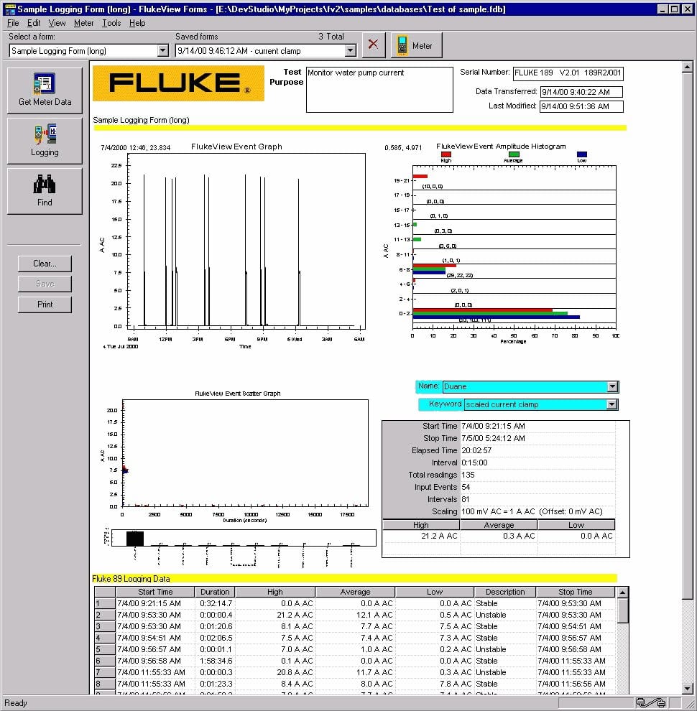Open the Select a form dropdown
The image size is (697, 711).
pos(162,50)
